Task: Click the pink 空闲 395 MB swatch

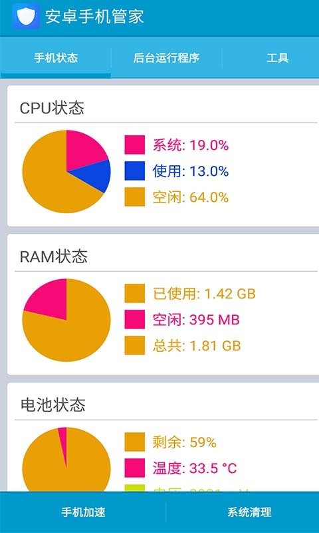Action: pos(135,320)
